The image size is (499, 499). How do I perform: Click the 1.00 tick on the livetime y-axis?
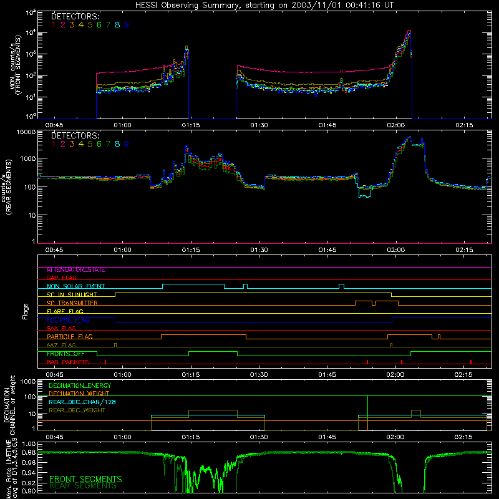tap(28, 443)
